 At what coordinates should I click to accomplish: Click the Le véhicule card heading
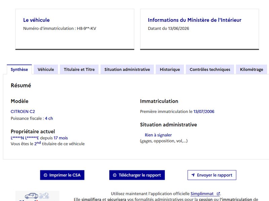pyautogui.click(x=36, y=20)
